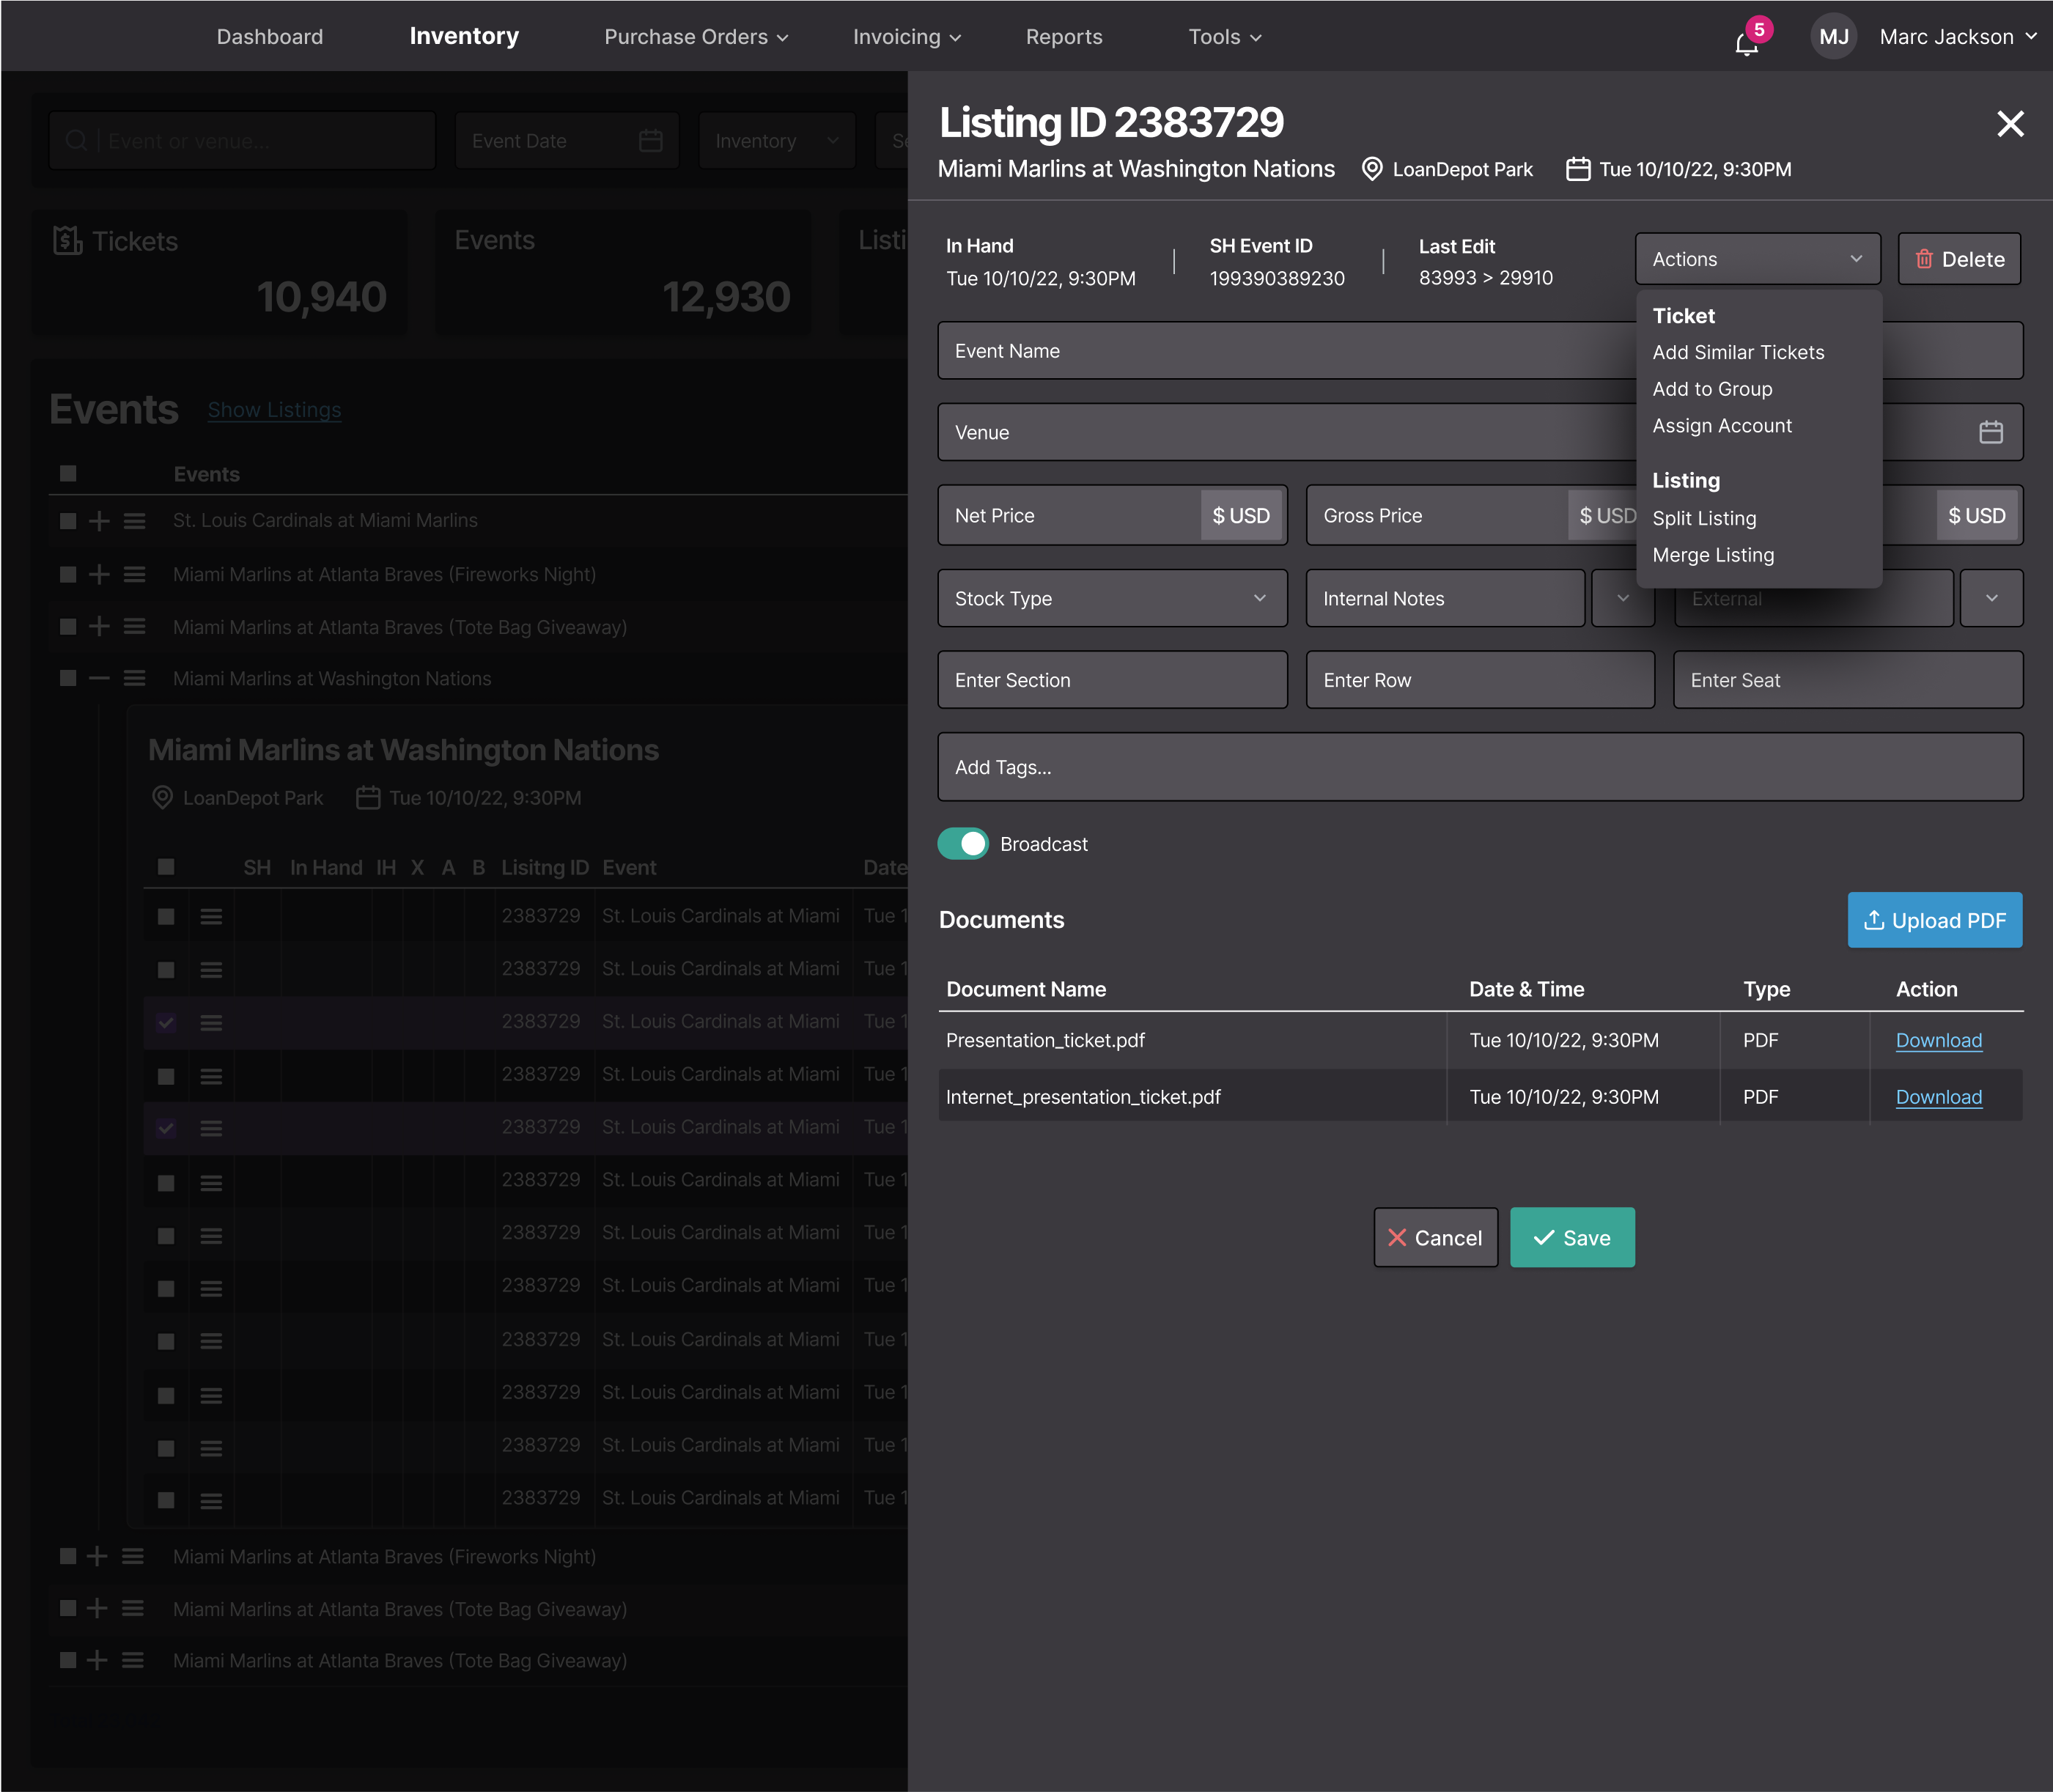
Task: Click the Save button
Action: coord(1572,1238)
